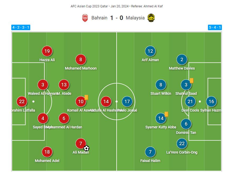Click the 5-4-1 formation badge
Image resolution: width=234 pixels, height=173 pixels.
pyautogui.click(x=215, y=28)
